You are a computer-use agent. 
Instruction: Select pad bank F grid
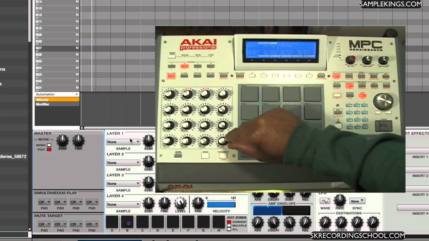[188, 222]
